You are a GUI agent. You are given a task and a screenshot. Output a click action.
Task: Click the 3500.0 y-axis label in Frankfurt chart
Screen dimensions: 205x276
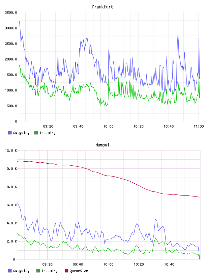(x=11, y=13)
